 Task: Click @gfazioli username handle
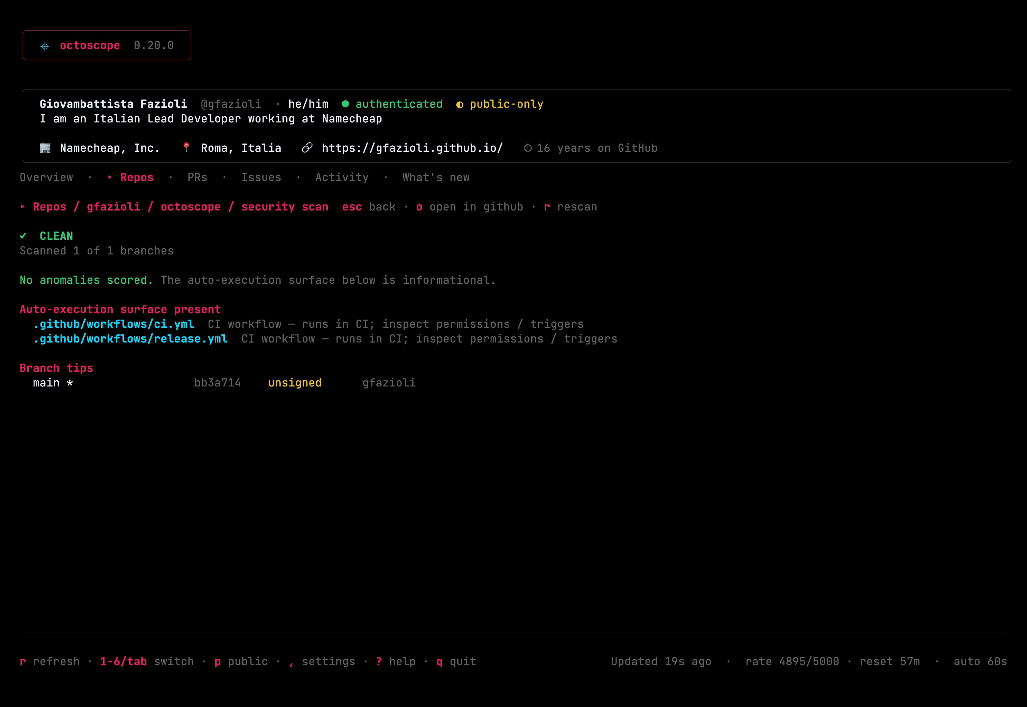tap(231, 104)
